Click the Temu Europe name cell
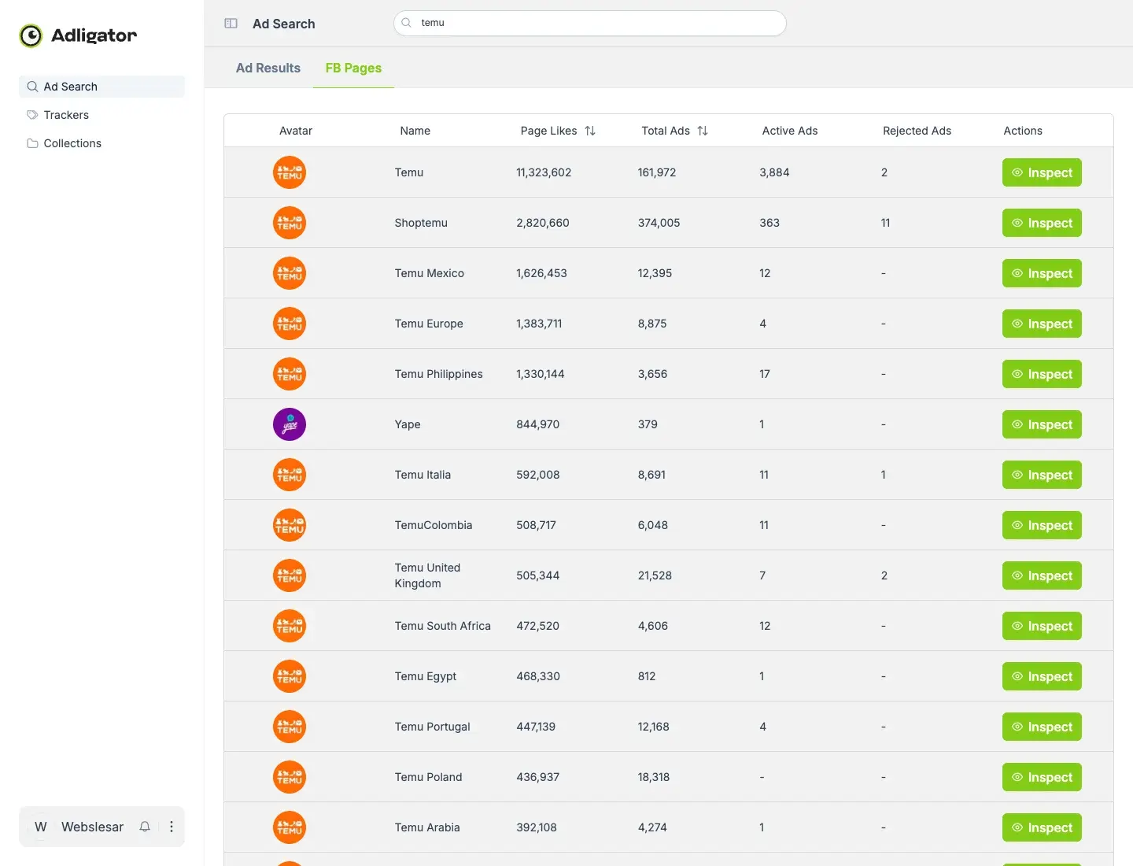 tap(429, 324)
